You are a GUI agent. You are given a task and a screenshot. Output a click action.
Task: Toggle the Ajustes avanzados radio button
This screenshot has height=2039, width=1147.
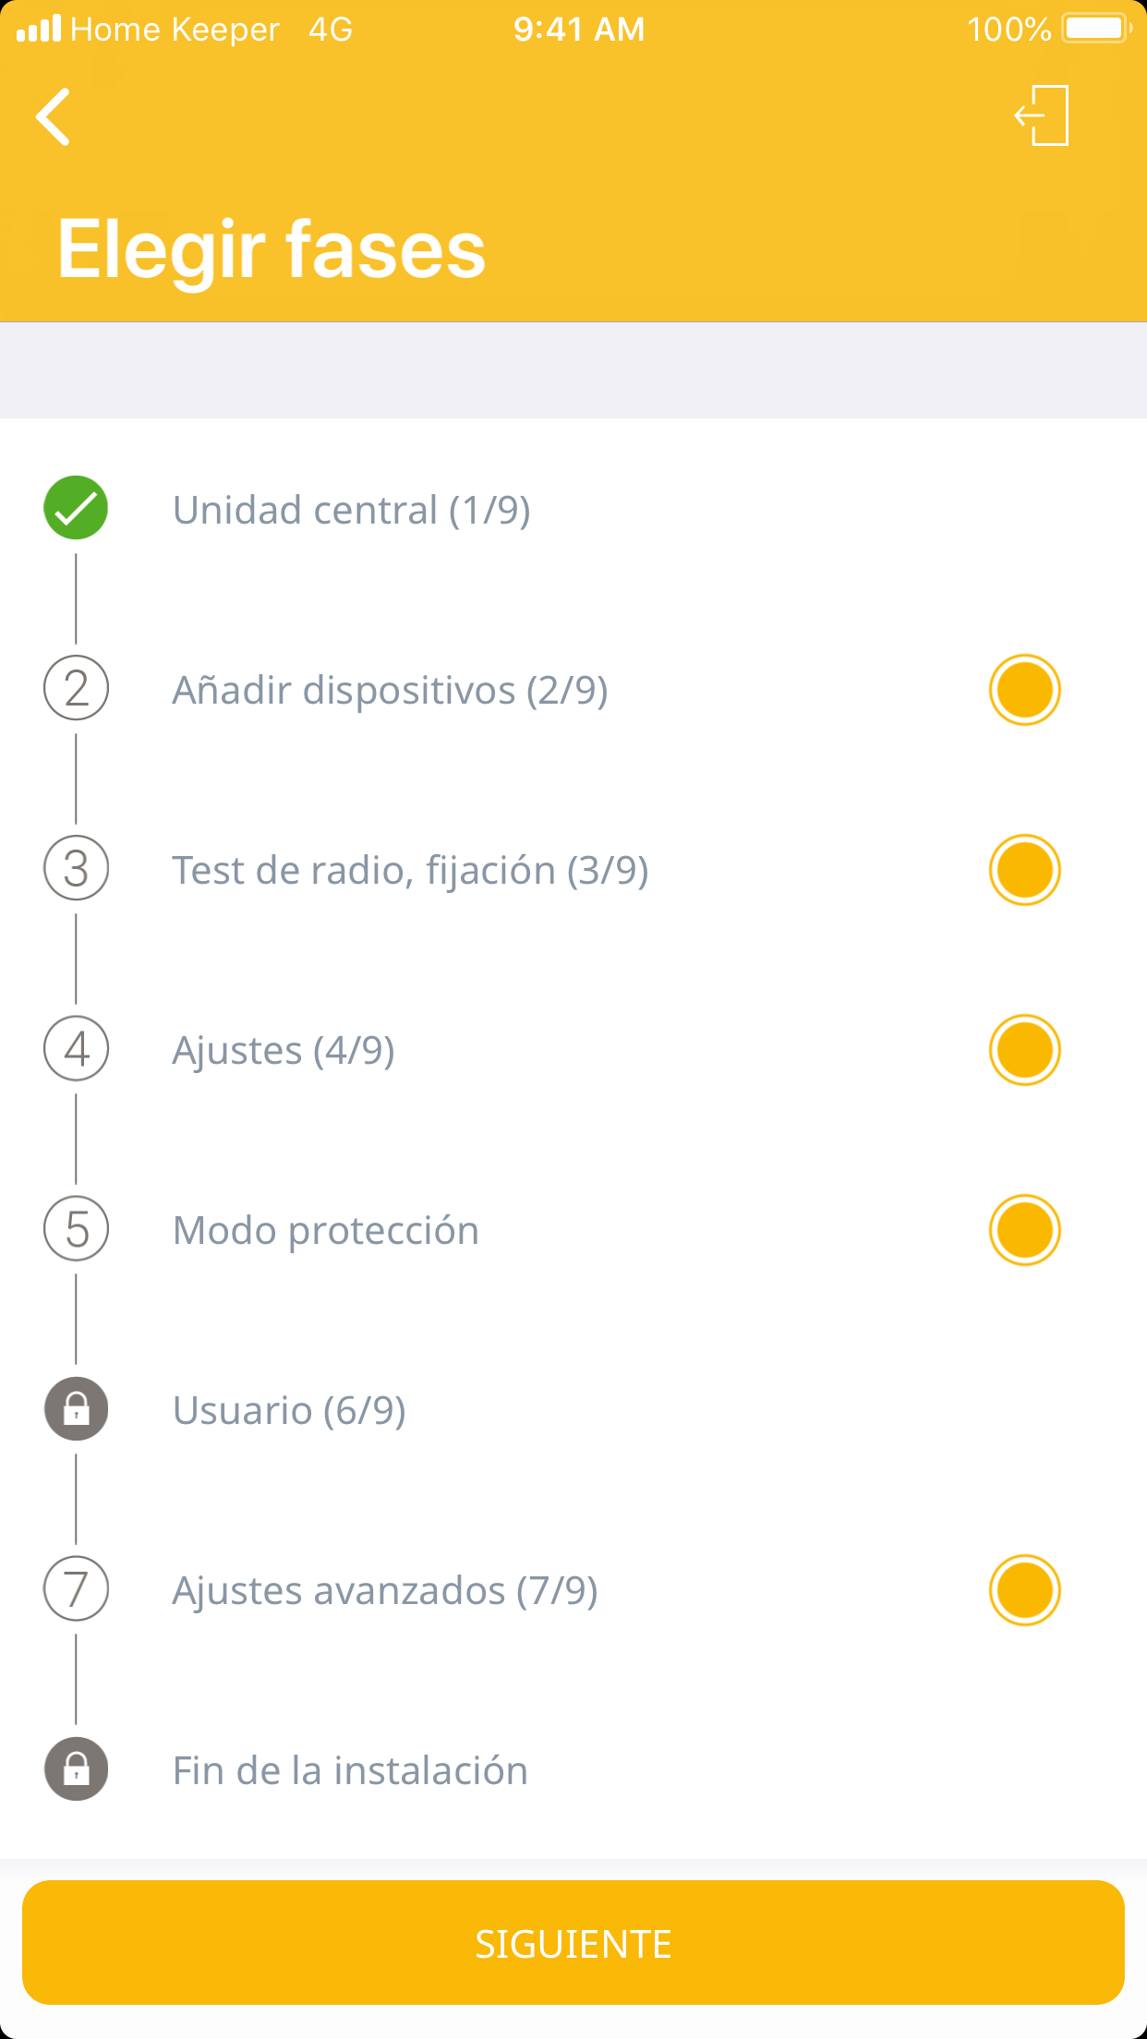click(x=1024, y=1590)
